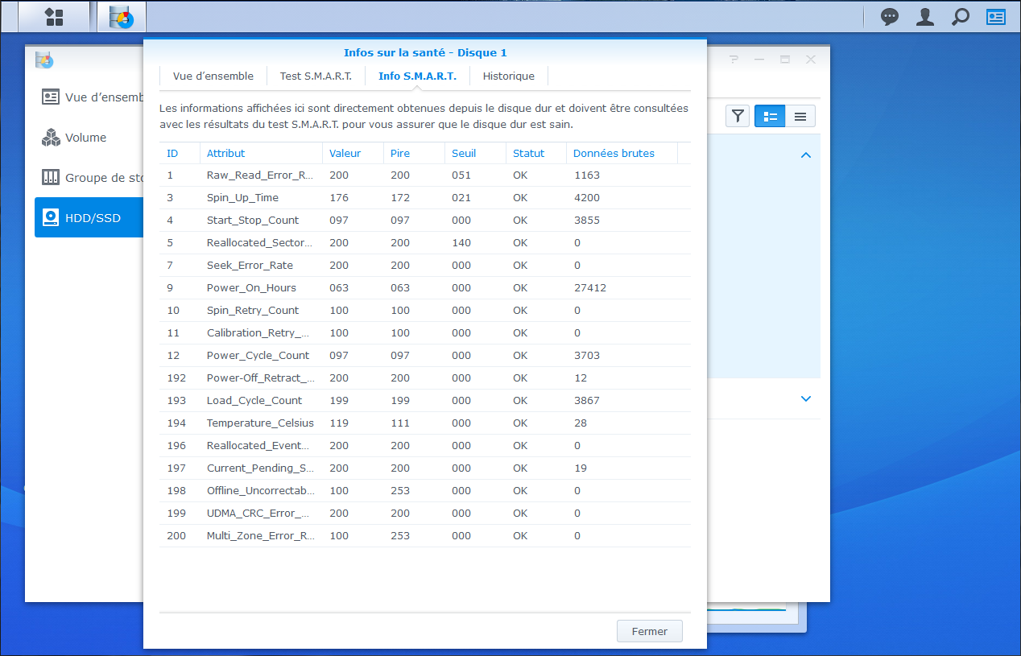The height and width of the screenshot is (656, 1021).
Task: Switch to the Test S.M.A.R.T. tab
Action: click(x=316, y=76)
